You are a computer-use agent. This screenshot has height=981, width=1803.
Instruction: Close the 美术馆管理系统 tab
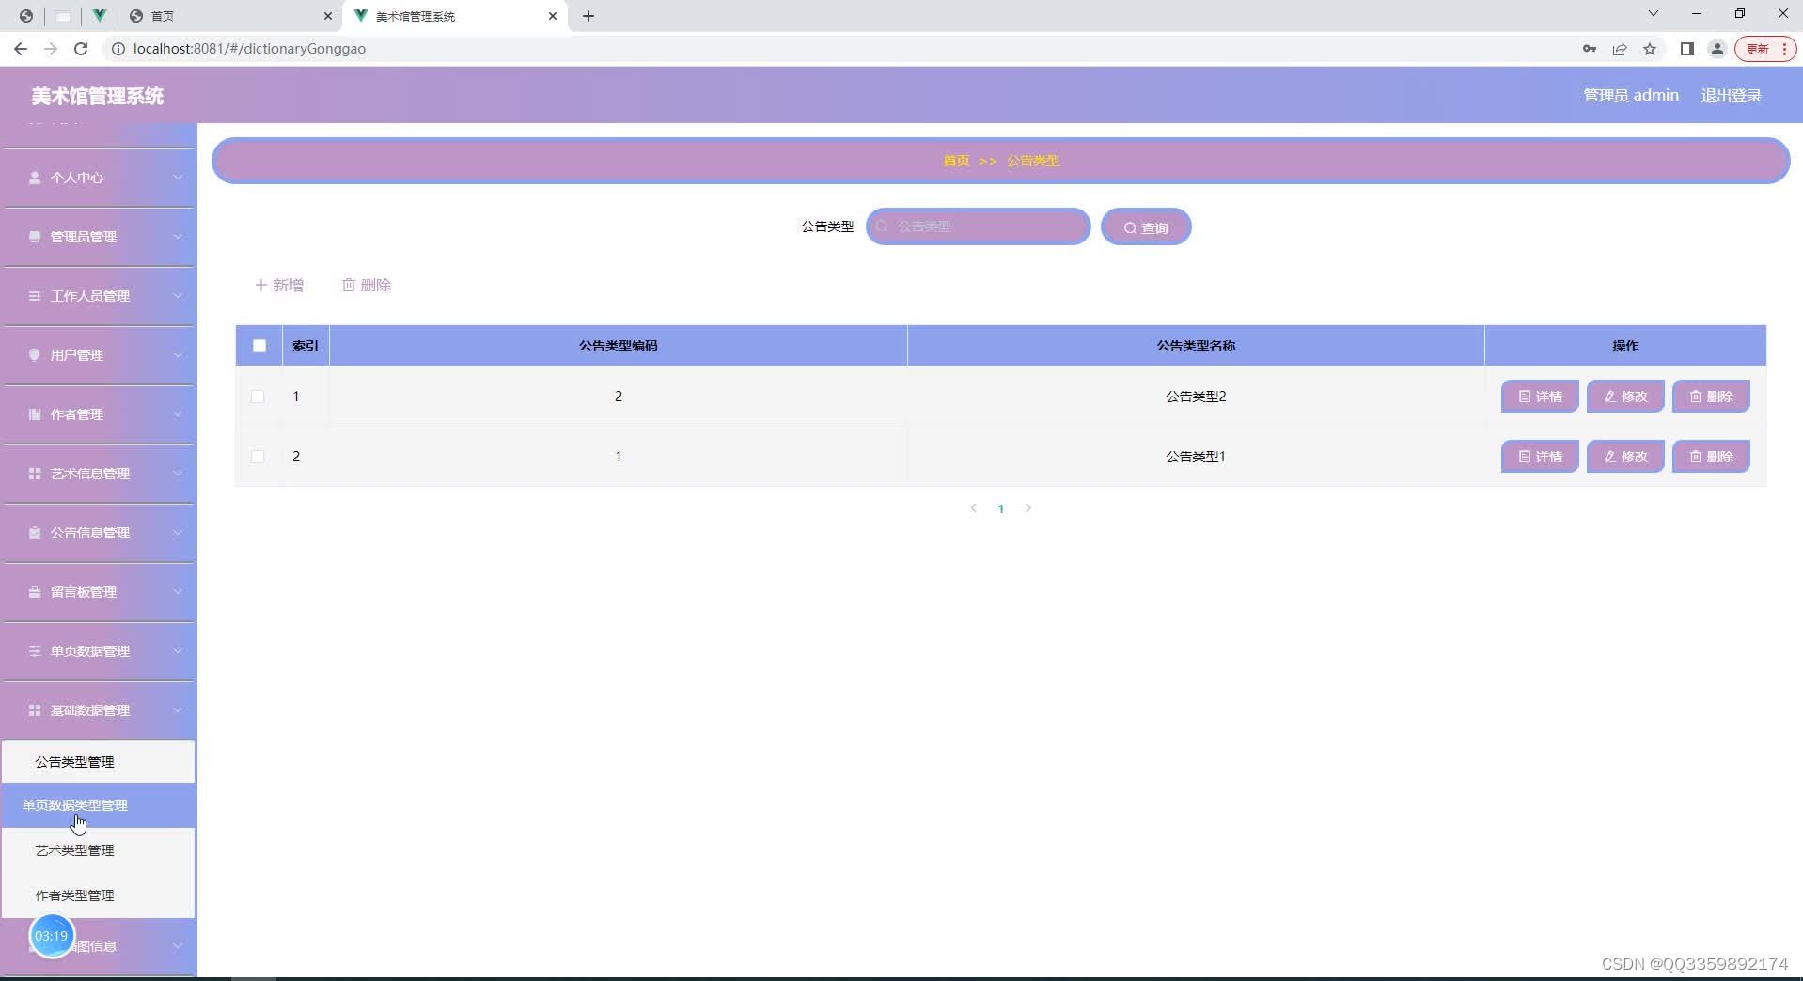[x=553, y=16]
